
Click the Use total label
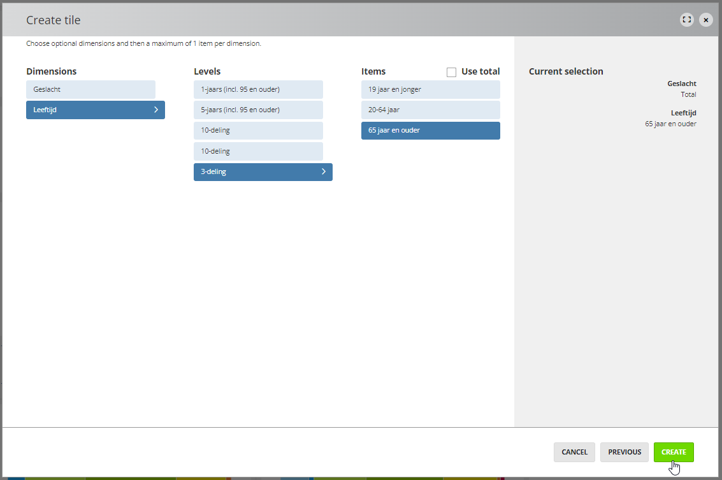pyautogui.click(x=480, y=71)
